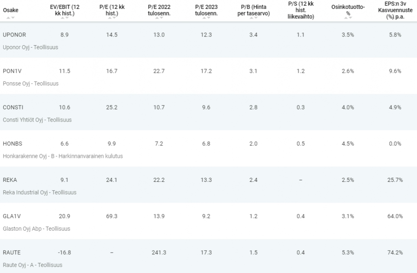
Task: Click Glaston Oyj Abp company name
Action: [22, 229]
